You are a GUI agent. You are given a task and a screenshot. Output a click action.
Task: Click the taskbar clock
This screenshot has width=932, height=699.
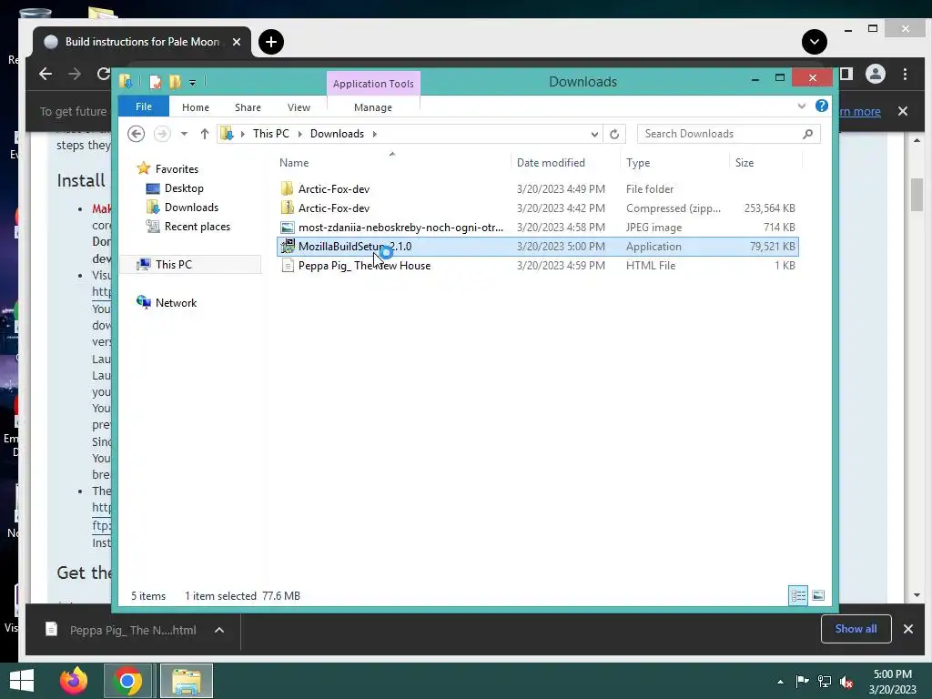[893, 682]
